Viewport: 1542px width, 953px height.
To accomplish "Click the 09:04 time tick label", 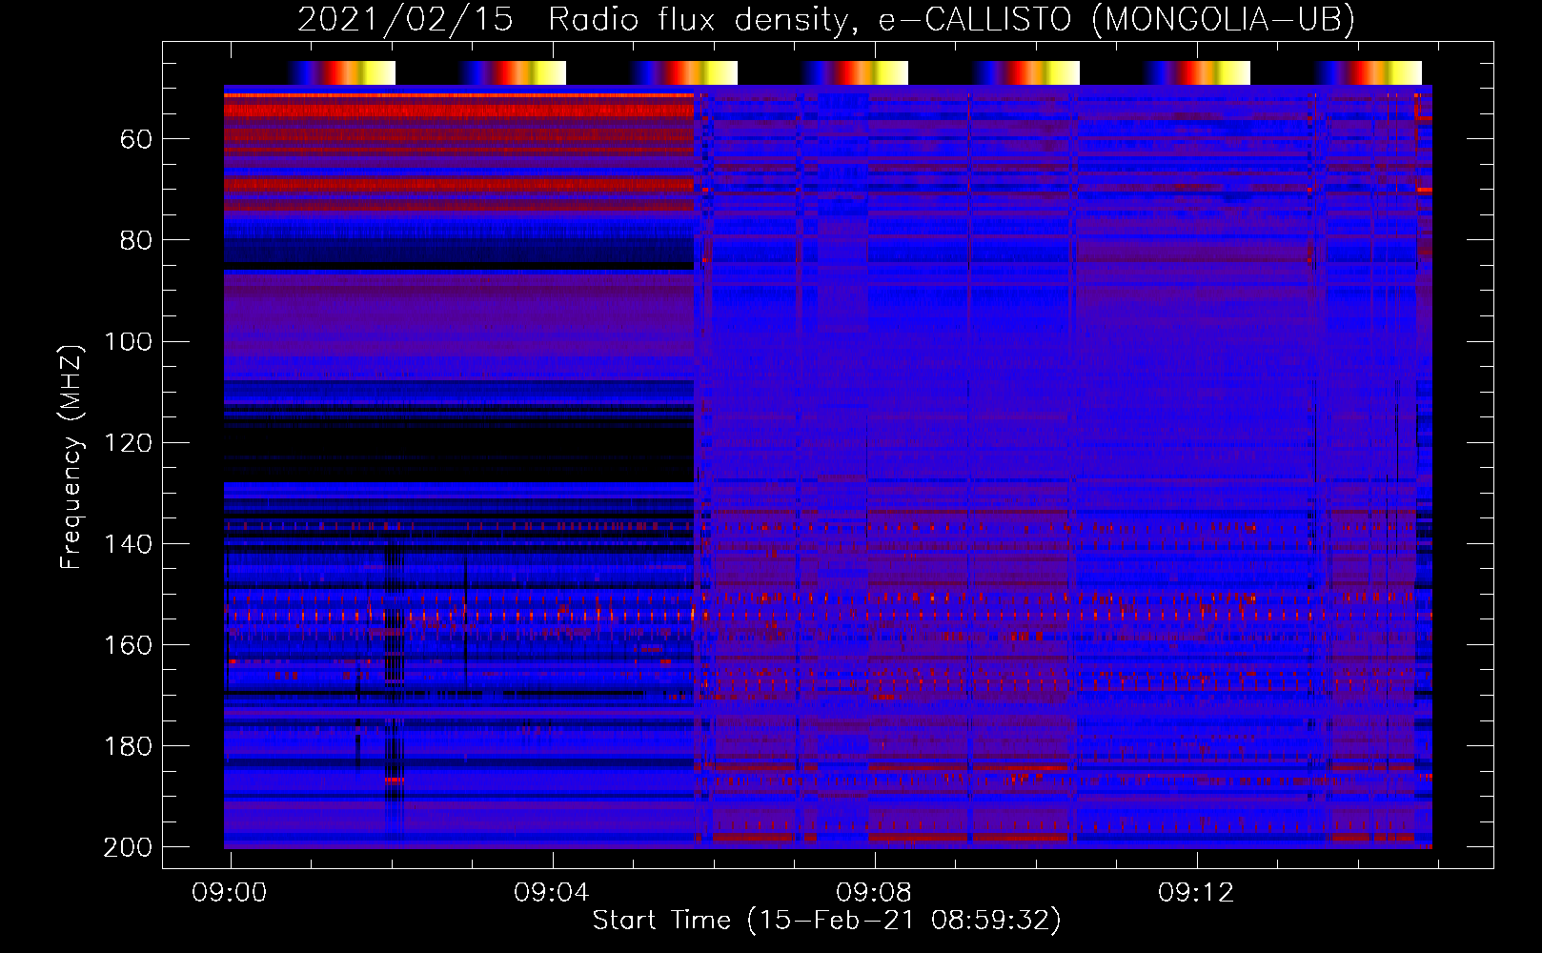I will (x=552, y=893).
